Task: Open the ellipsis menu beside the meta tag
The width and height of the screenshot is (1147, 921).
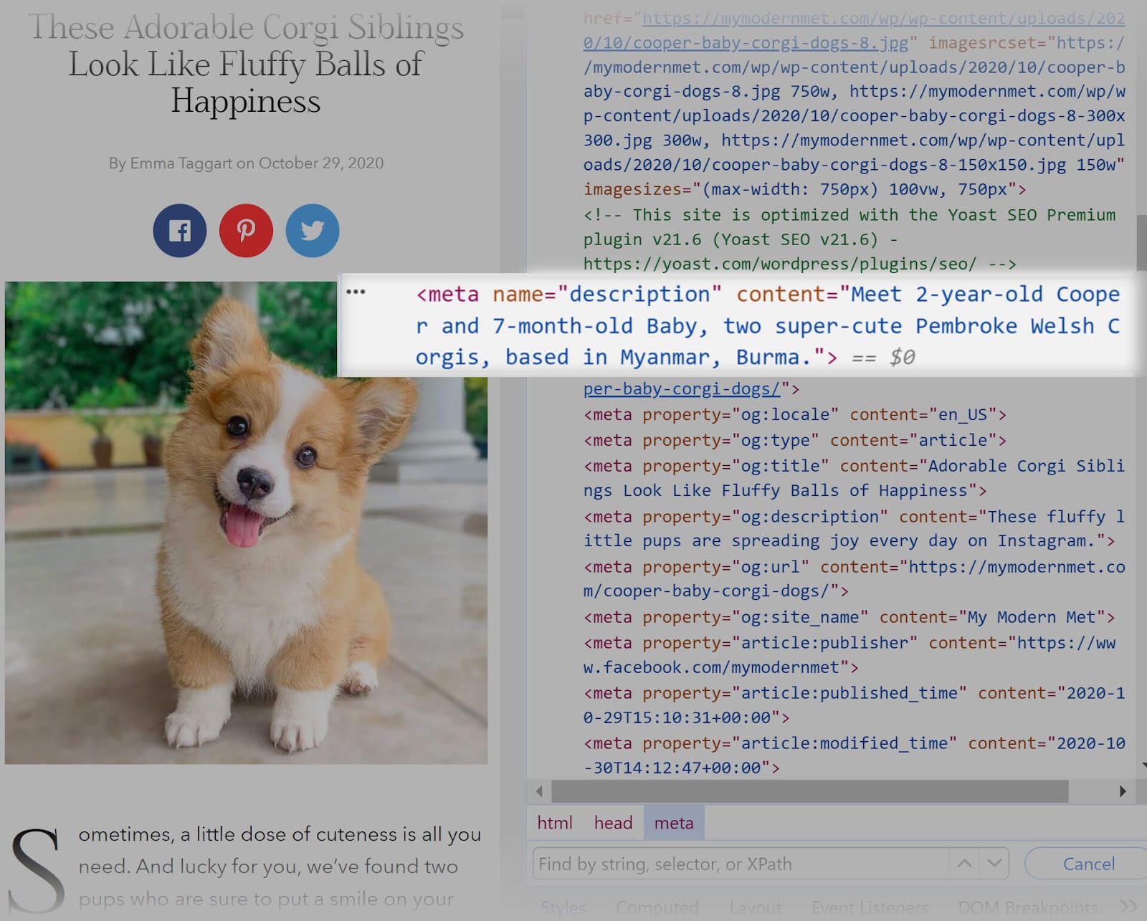Action: [x=356, y=292]
